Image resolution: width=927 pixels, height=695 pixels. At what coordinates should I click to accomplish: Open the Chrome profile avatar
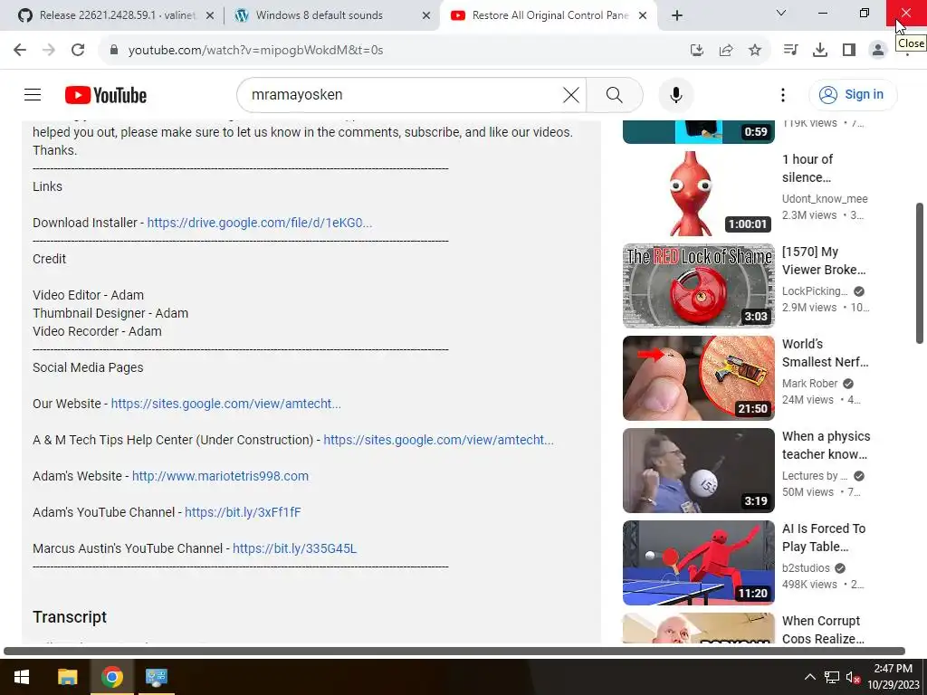[x=878, y=51]
